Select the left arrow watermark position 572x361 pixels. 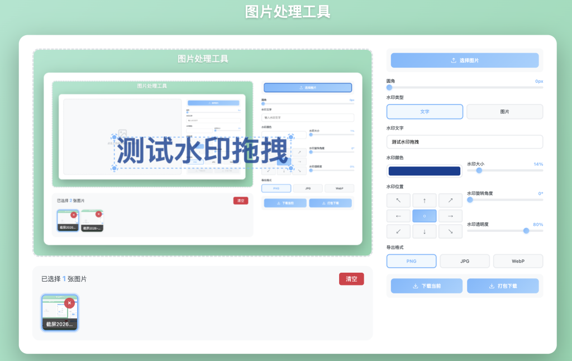tap(398, 216)
